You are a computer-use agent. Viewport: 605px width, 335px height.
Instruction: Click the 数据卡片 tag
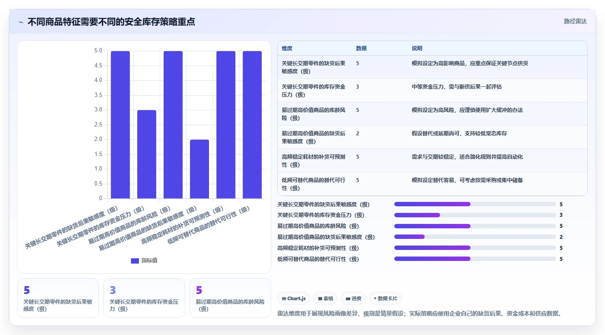coord(385,298)
